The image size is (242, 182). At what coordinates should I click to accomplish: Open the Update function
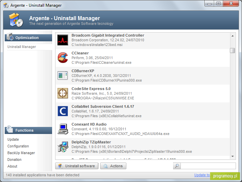point(13,139)
